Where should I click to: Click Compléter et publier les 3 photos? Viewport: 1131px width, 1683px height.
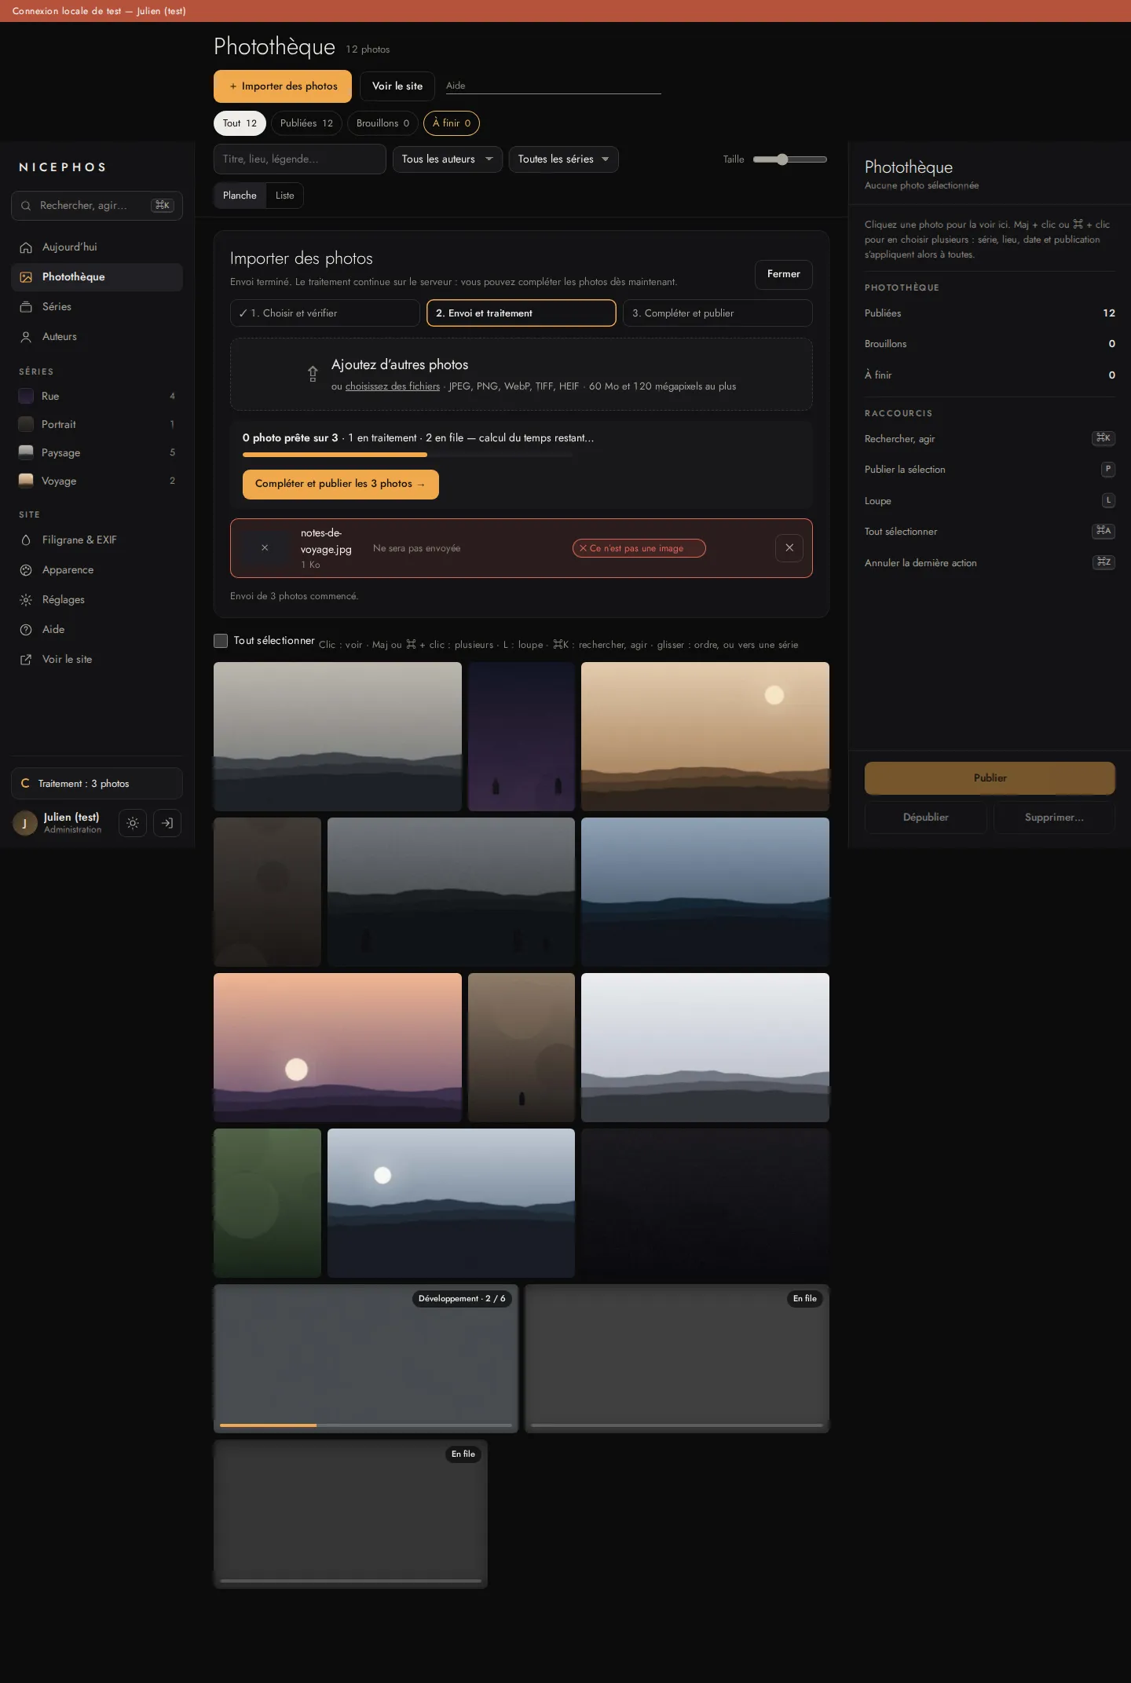(341, 484)
